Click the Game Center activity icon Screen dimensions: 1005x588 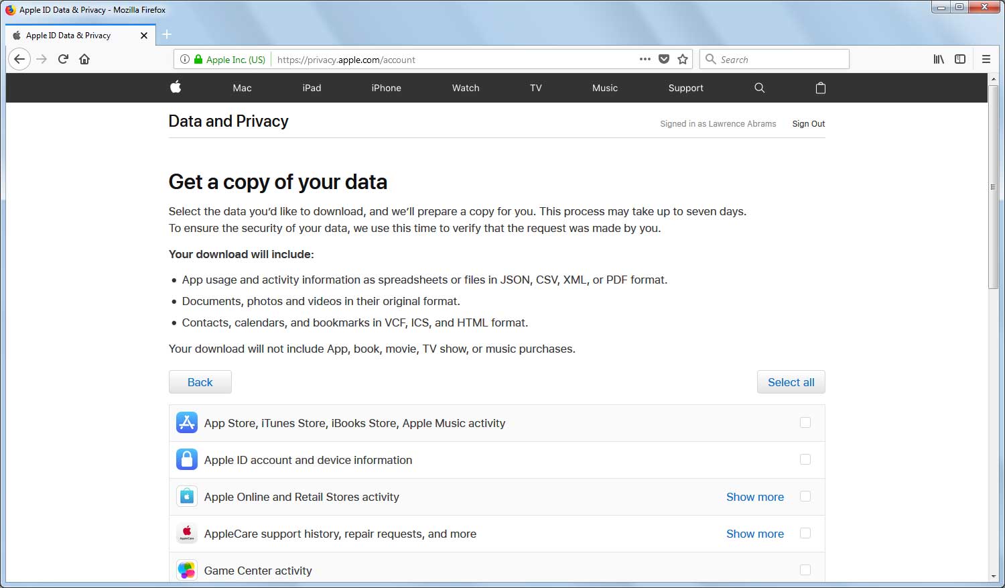187,570
